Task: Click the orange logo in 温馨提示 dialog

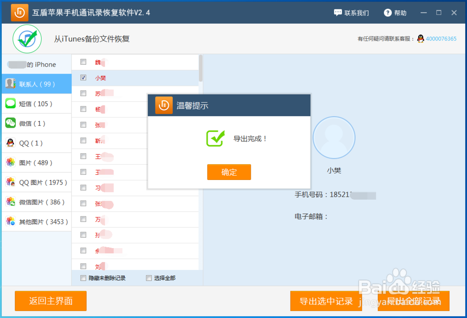Action: click(164, 105)
